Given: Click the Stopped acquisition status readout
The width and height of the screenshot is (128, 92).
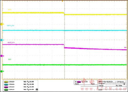Looking at the screenshot, I should (102, 84).
